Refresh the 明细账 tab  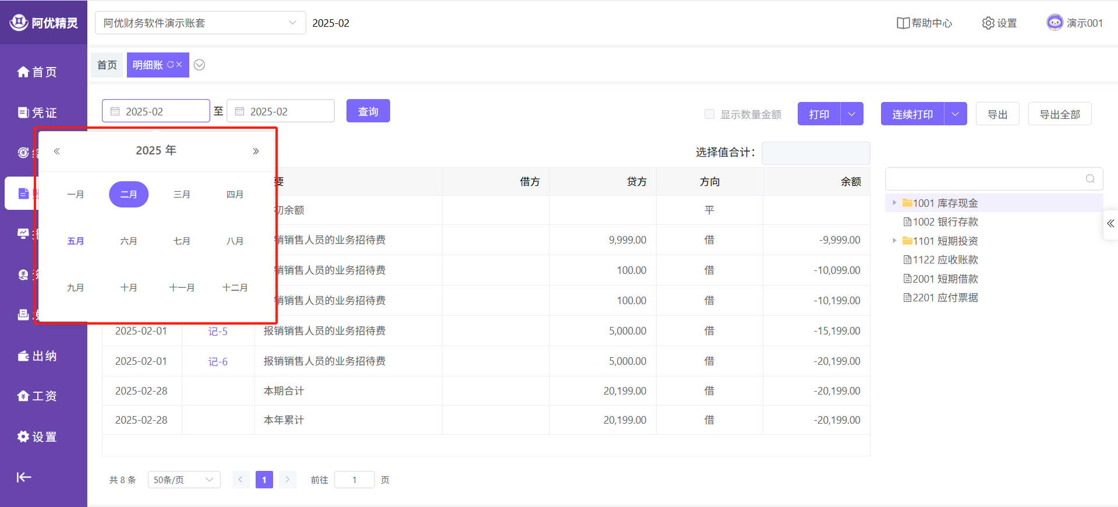tap(171, 65)
